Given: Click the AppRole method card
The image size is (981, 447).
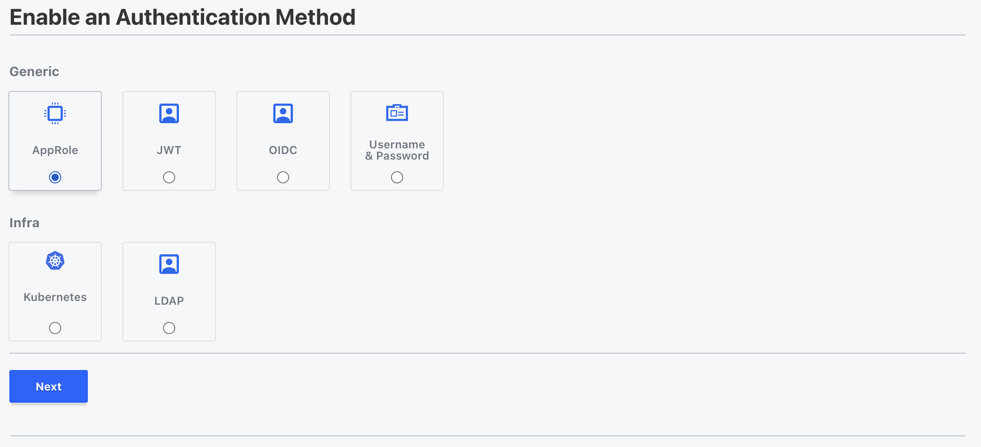Looking at the screenshot, I should [55, 140].
